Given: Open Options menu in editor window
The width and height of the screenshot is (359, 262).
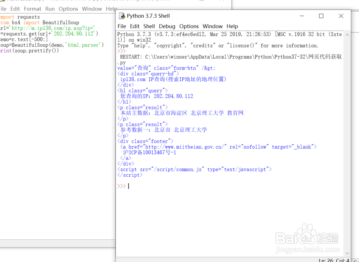Looking at the screenshot, I should 68,9.
